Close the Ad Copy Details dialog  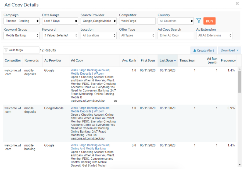[x=237, y=3]
